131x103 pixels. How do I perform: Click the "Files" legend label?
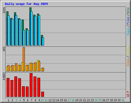(x=128, y=20)
